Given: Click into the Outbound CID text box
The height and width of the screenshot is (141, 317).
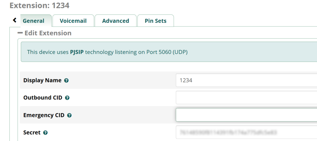Looking at the screenshot, I should click(x=246, y=97).
